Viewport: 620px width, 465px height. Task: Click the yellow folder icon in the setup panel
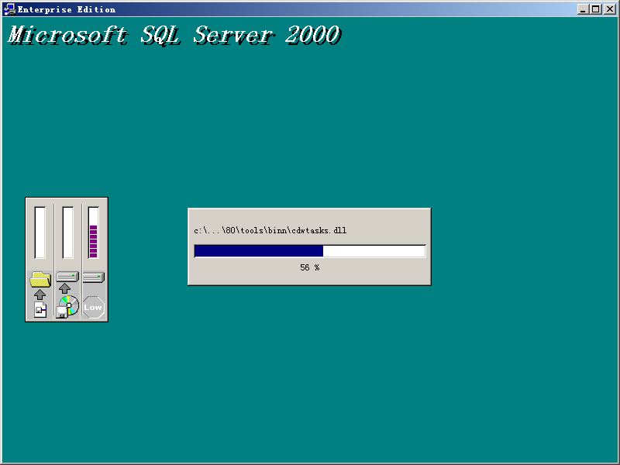tap(40, 279)
